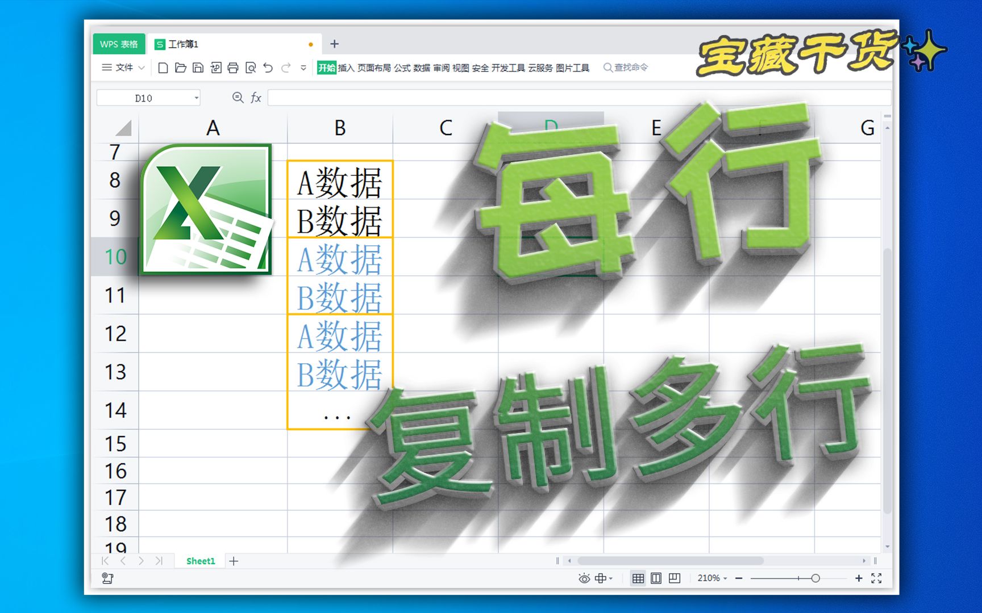The image size is (982, 613).
Task: Click the zoom magnifier beside fx
Action: (238, 98)
